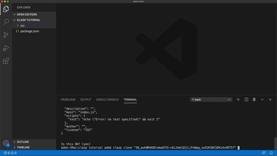Open the Extensions view icon
277x156 pixels.
(x=6, y=61)
